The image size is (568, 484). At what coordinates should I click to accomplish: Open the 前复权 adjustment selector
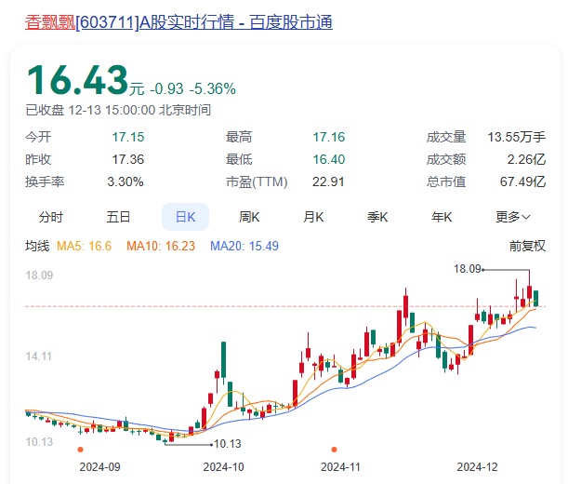coord(527,247)
